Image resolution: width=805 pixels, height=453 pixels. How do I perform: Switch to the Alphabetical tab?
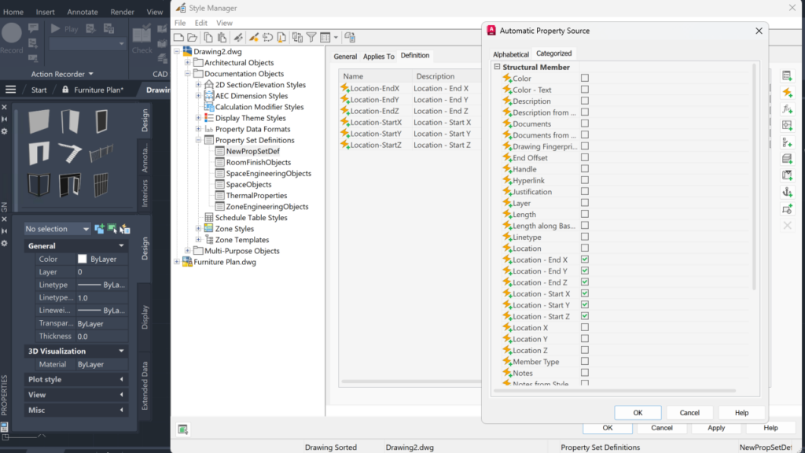tap(510, 54)
